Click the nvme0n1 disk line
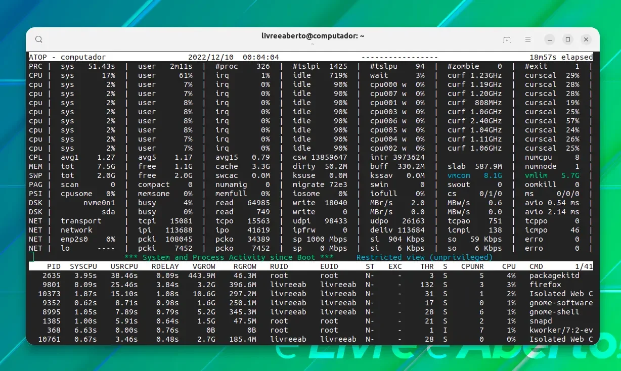621x371 pixels. (311, 203)
